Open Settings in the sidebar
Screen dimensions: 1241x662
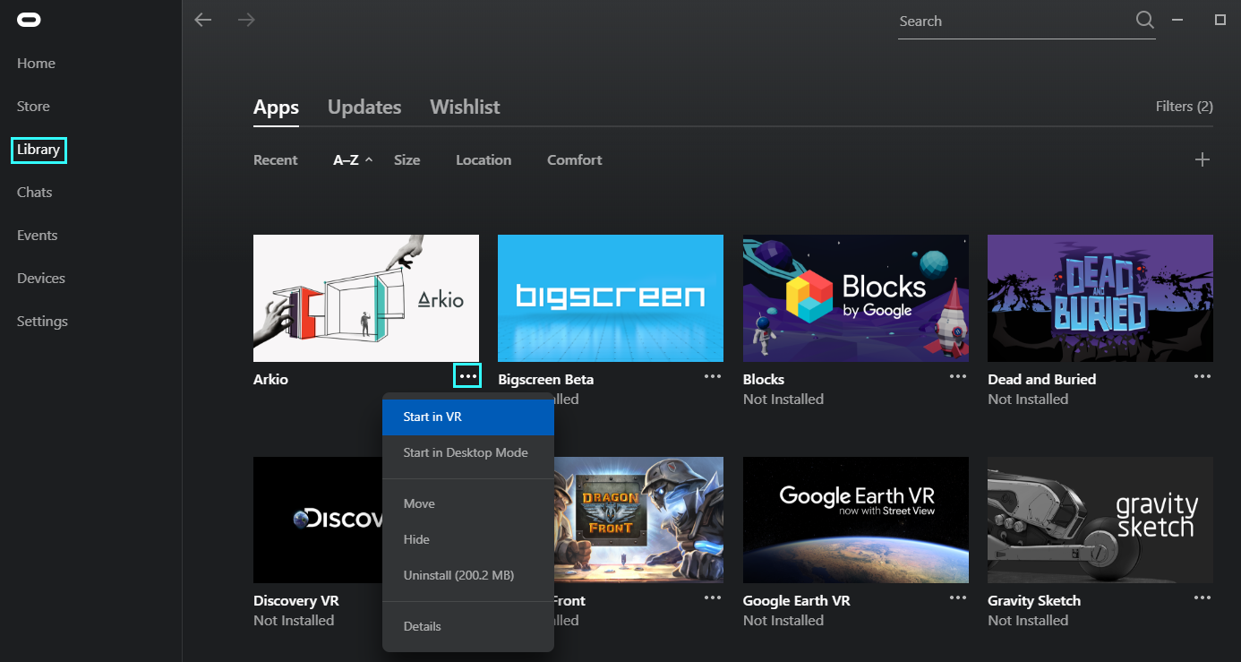coord(42,322)
